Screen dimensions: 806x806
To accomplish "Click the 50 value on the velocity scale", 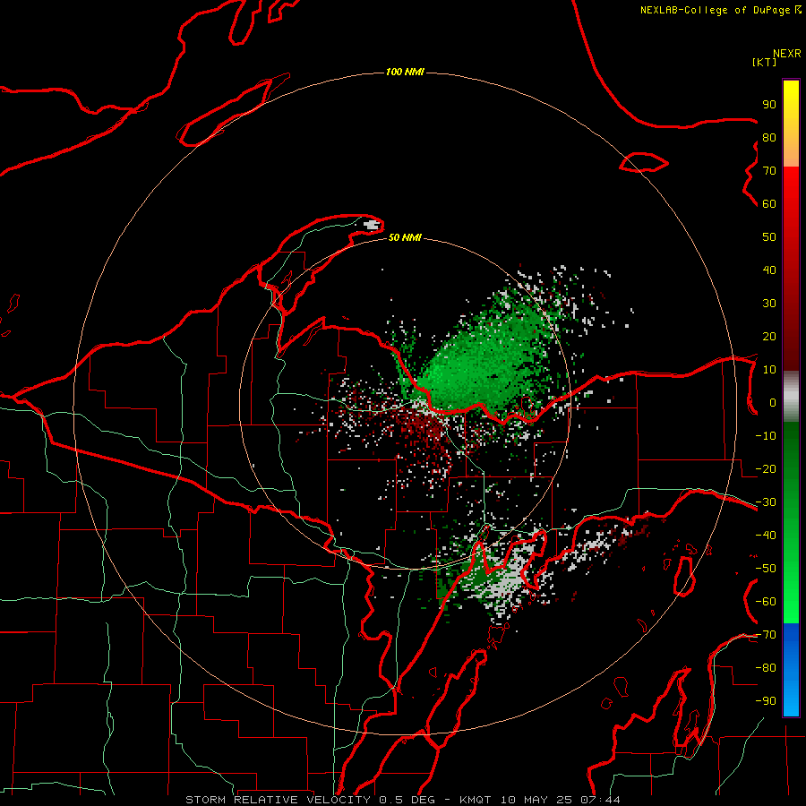I will [x=769, y=237].
